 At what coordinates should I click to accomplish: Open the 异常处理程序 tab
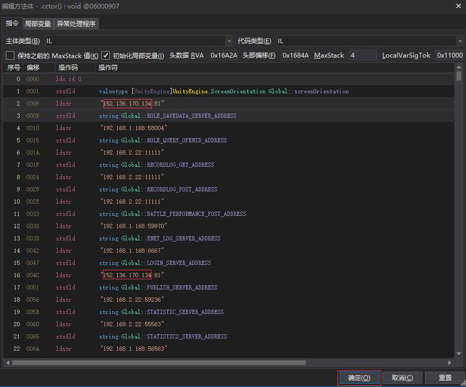(76, 24)
